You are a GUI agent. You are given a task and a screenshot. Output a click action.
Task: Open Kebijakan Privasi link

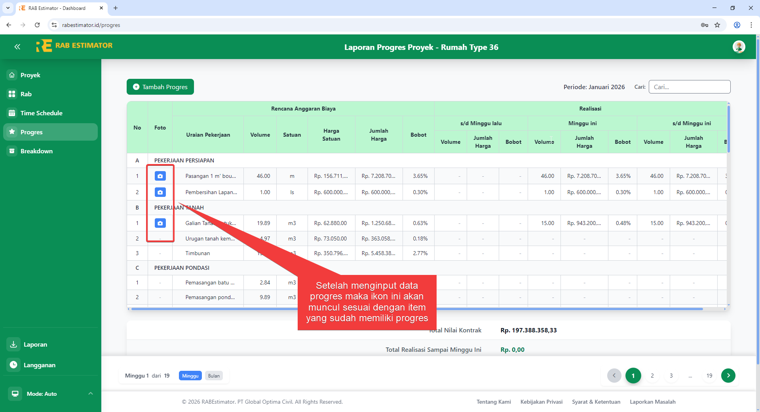[x=541, y=402]
